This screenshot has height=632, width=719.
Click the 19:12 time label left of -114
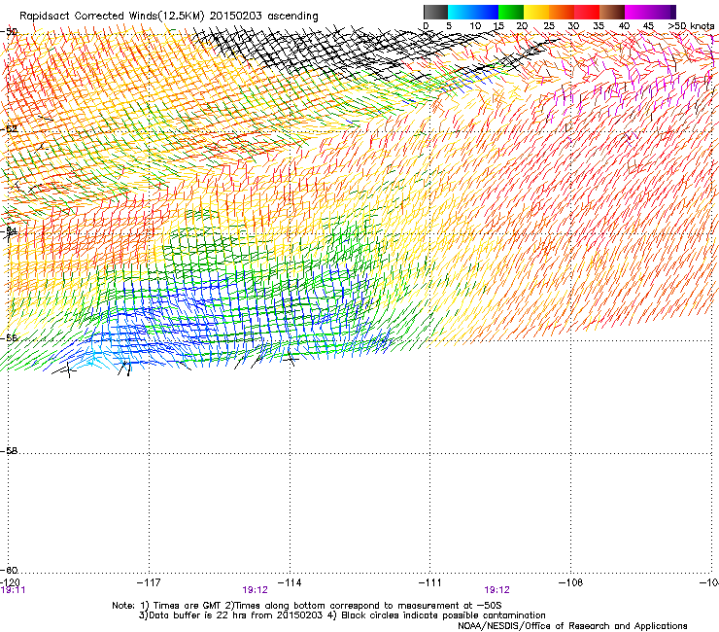[255, 590]
